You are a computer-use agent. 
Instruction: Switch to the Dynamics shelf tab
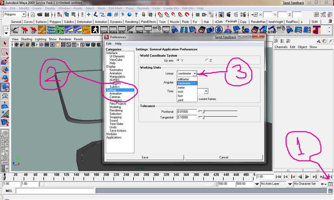(x=116, y=22)
